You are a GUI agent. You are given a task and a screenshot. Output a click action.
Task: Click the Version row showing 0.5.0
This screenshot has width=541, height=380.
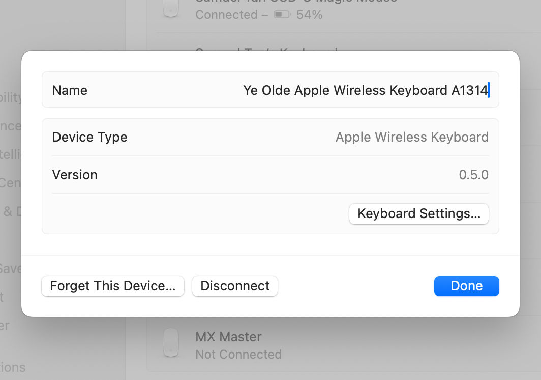tap(270, 175)
